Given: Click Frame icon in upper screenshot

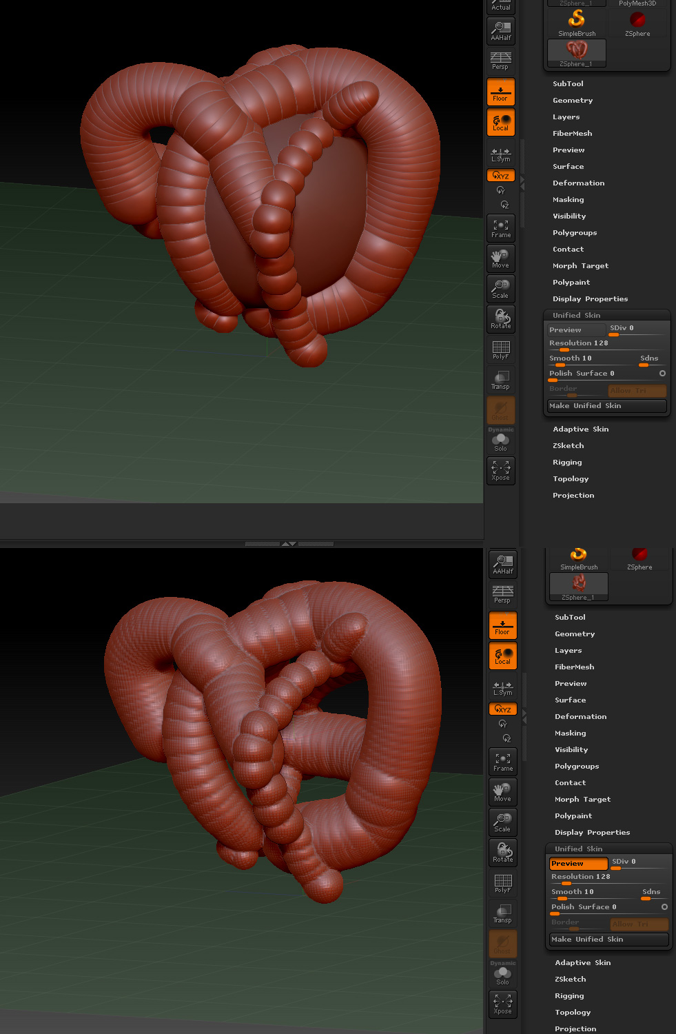Looking at the screenshot, I should [501, 228].
